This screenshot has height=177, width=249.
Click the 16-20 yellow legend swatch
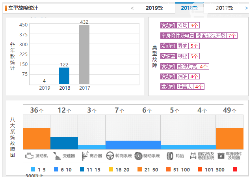tap(111, 169)
